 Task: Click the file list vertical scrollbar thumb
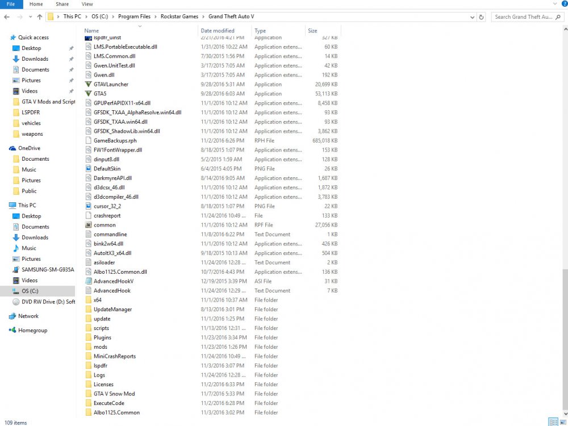click(x=565, y=339)
